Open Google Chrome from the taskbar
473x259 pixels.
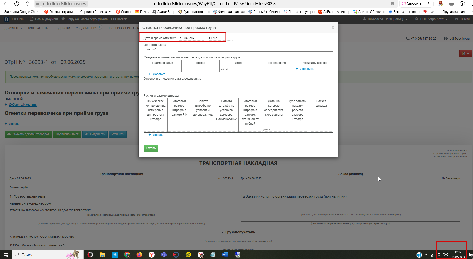tap(127, 255)
